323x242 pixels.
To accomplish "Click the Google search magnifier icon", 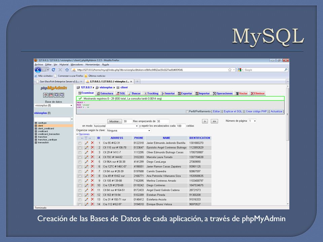I will 286,70.
